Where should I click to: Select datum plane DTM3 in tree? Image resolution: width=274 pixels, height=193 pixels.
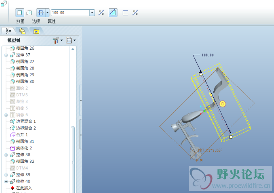pyautogui.click(x=22, y=94)
